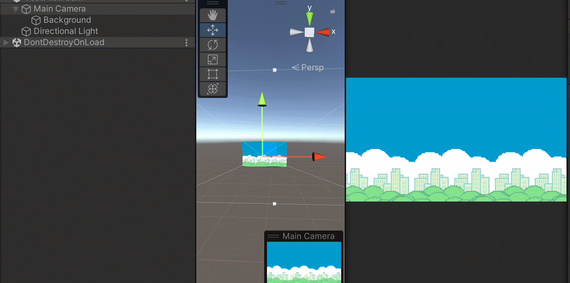Select the Move tool in scene toolbar
This screenshot has height=283, width=570.
click(213, 30)
